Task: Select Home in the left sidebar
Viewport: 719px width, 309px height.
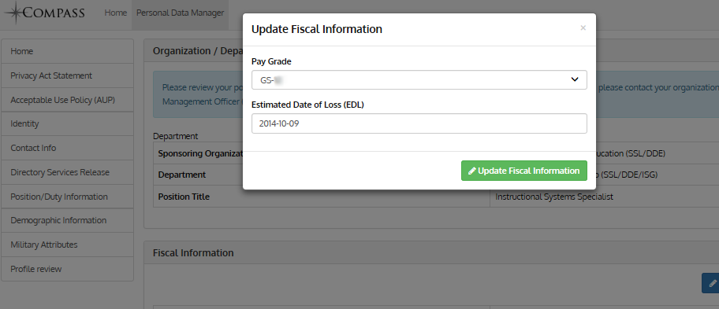Action: click(68, 51)
